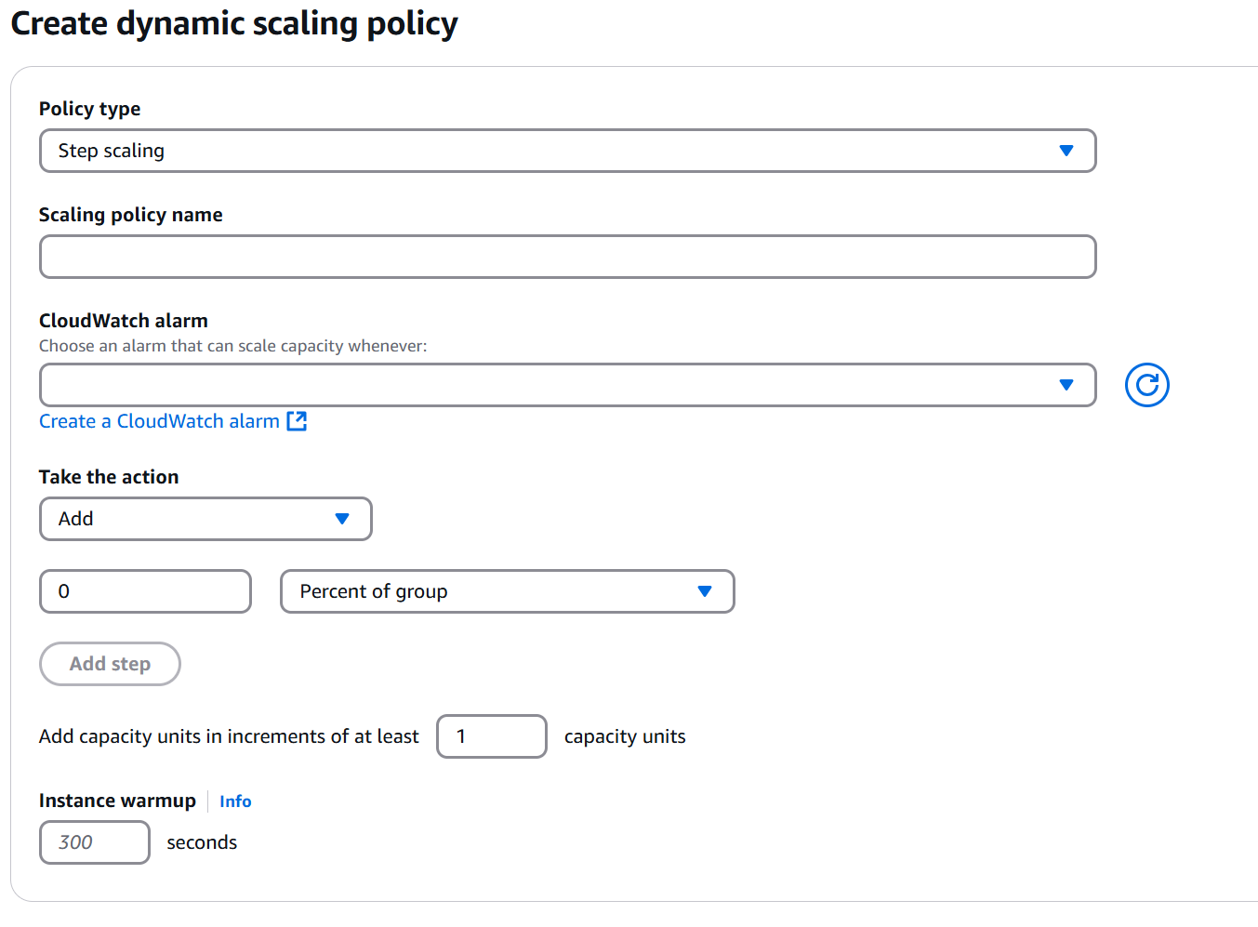Click the adjustment value field showing 0

[x=145, y=591]
